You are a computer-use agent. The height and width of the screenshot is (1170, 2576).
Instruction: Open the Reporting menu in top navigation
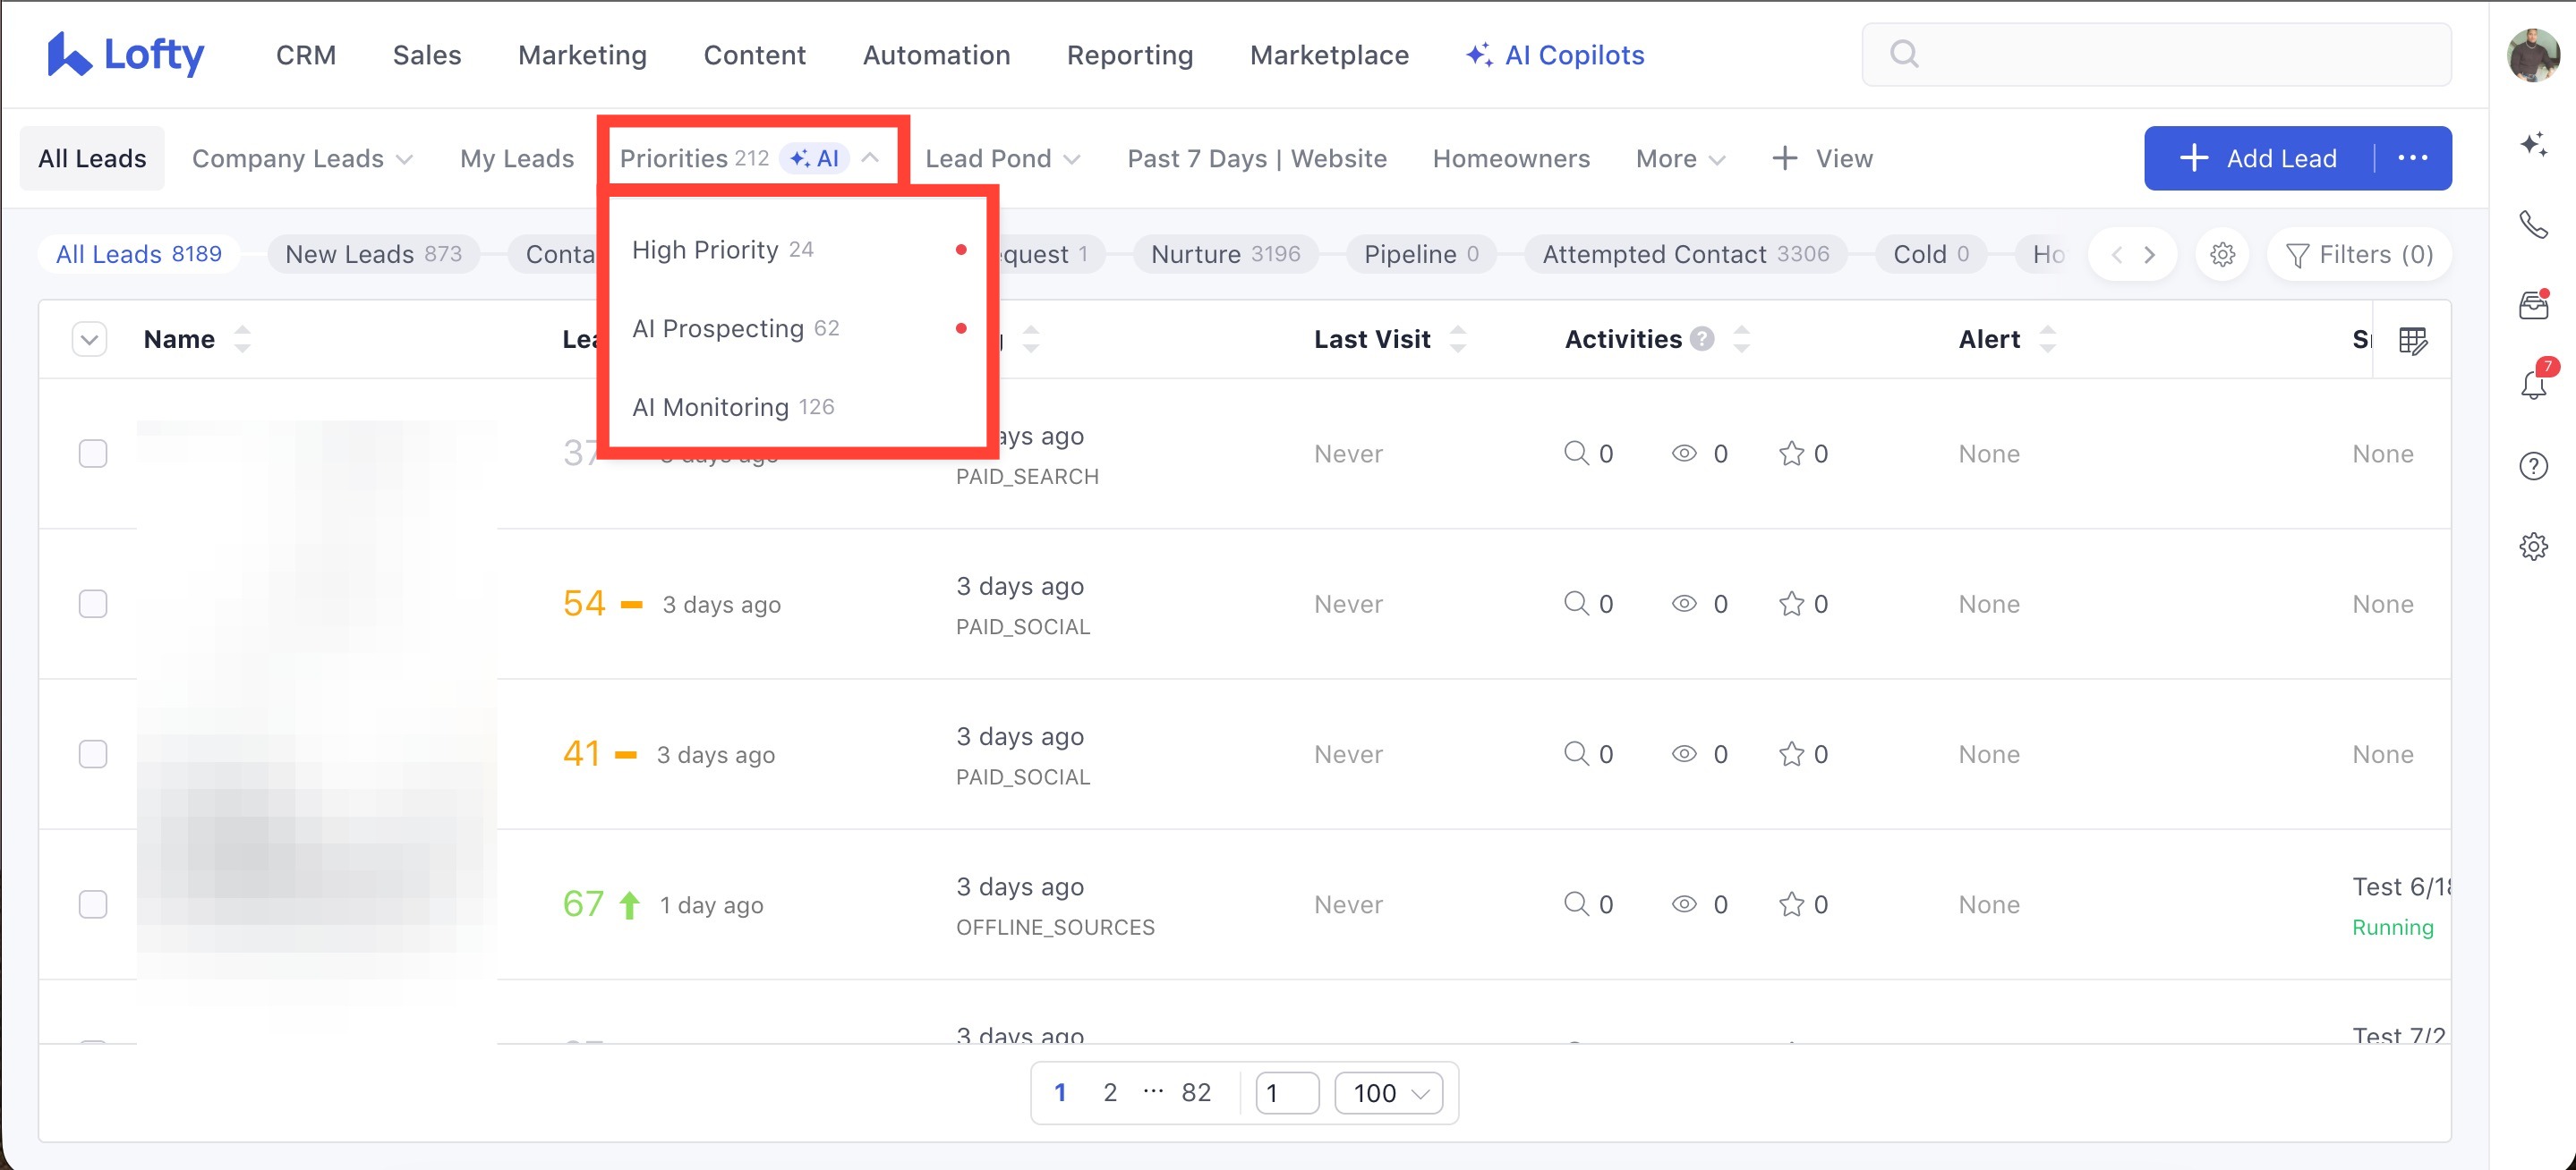pos(1129,55)
